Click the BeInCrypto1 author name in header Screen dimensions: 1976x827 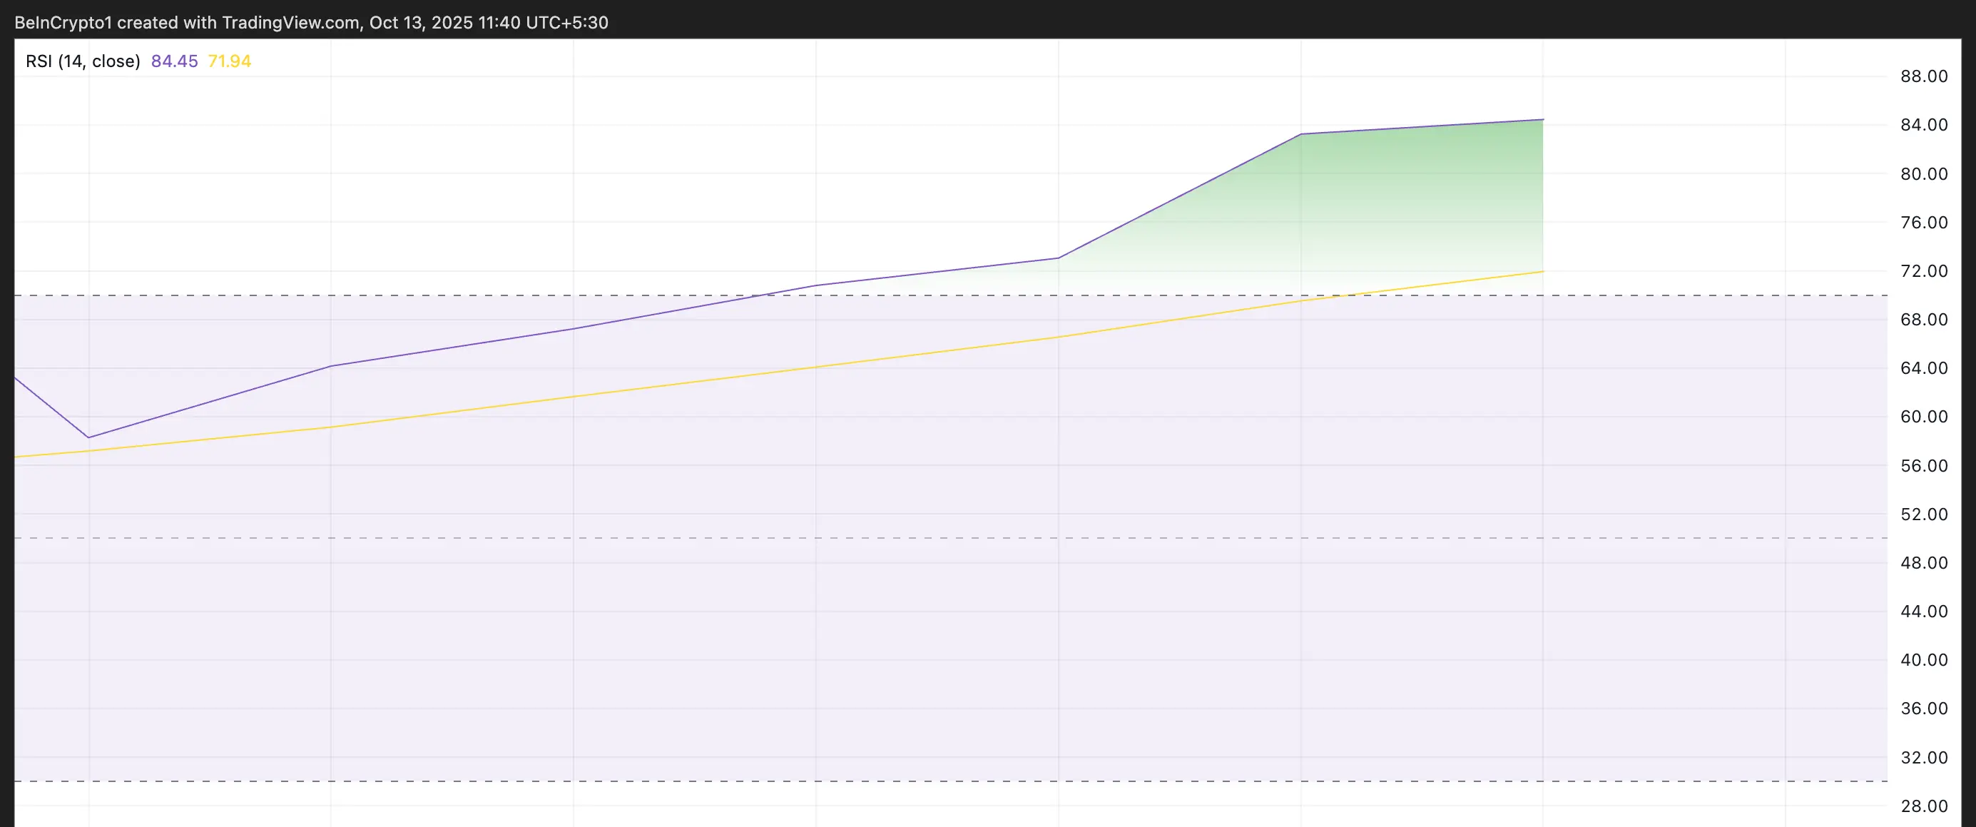63,22
